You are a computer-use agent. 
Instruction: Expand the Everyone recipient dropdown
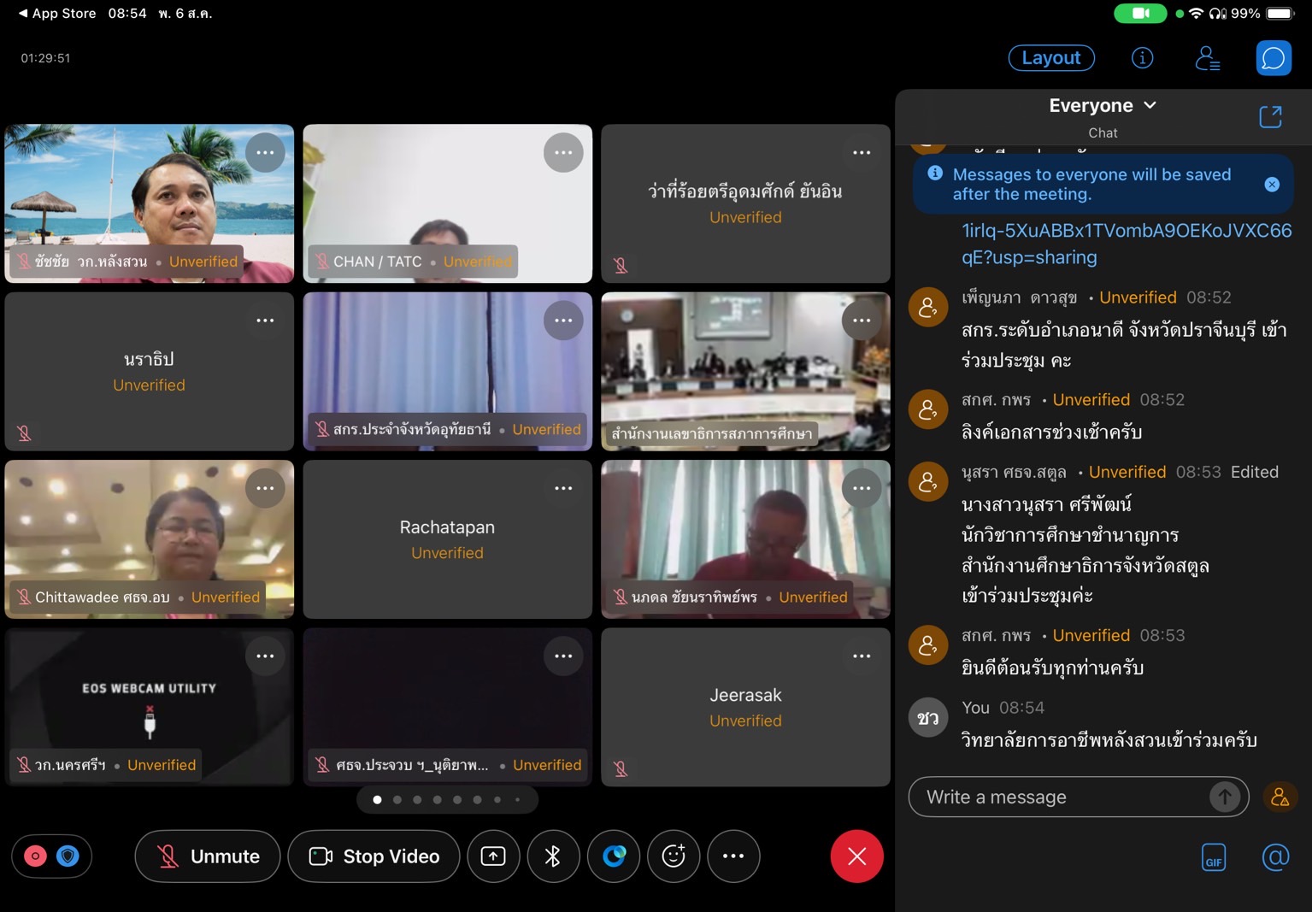tap(1103, 105)
